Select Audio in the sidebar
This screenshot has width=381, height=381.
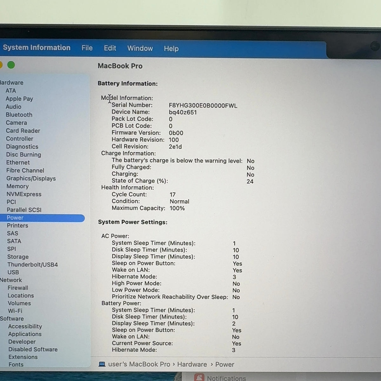(x=13, y=107)
